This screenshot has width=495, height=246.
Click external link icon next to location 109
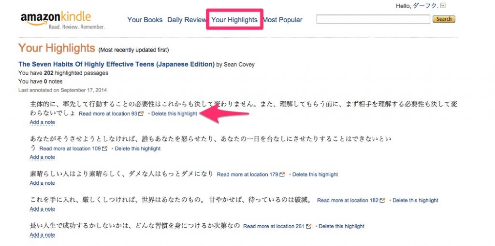point(104,149)
